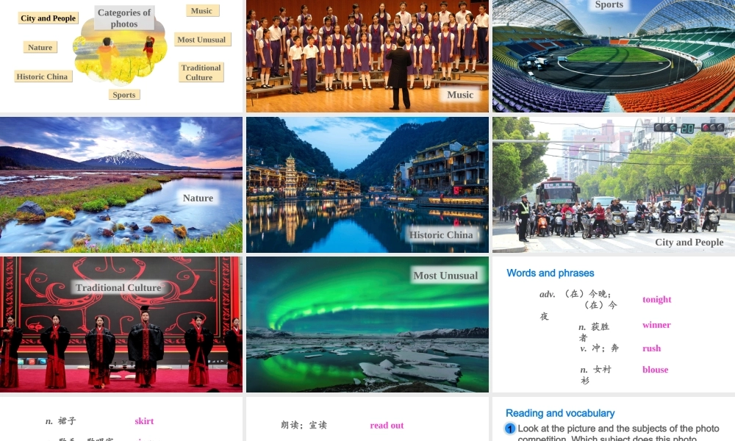Open the Categories of photos slide thumbnail
This screenshot has height=441, width=735.
121,56
